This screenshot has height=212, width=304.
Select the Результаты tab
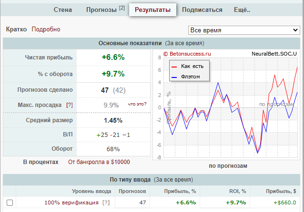click(x=152, y=10)
